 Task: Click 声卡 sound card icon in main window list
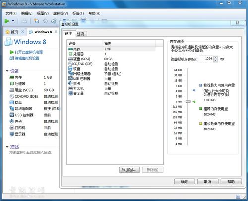click(12, 121)
